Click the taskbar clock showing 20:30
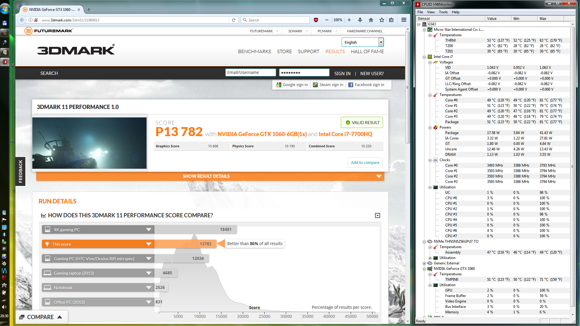 [4, 316]
